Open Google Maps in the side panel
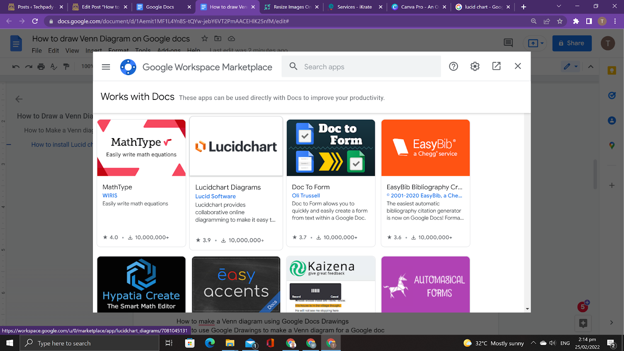Viewport: 624px width, 351px height. coord(612,145)
